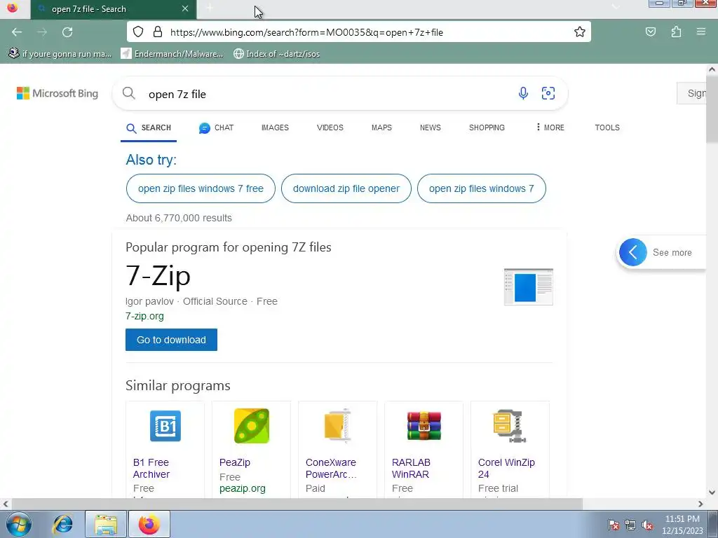Click the 'About 6,770,000 results' text
This screenshot has width=718, height=538.
coord(179,218)
